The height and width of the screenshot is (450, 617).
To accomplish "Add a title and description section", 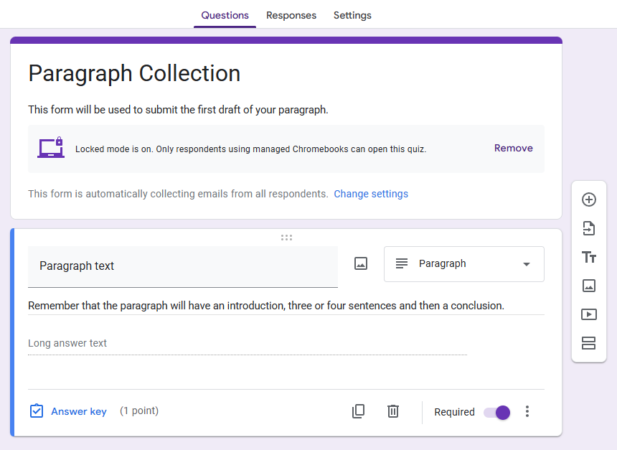I will tap(589, 257).
